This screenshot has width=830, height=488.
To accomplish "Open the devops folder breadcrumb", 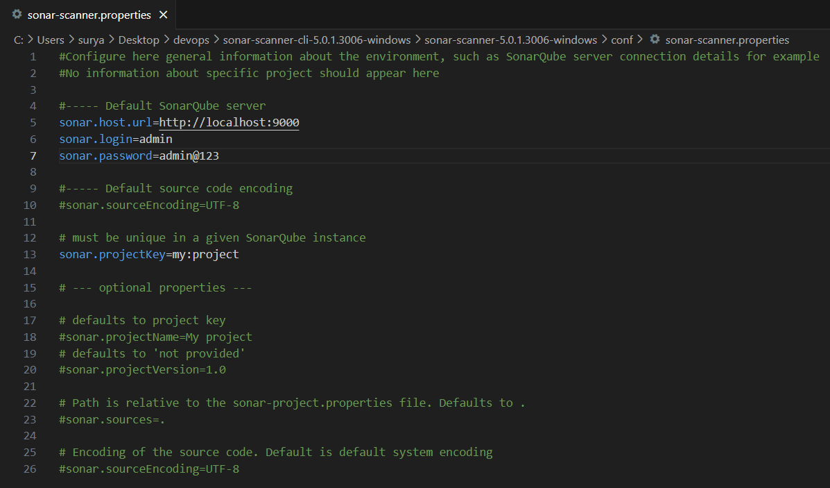I will click(x=191, y=40).
